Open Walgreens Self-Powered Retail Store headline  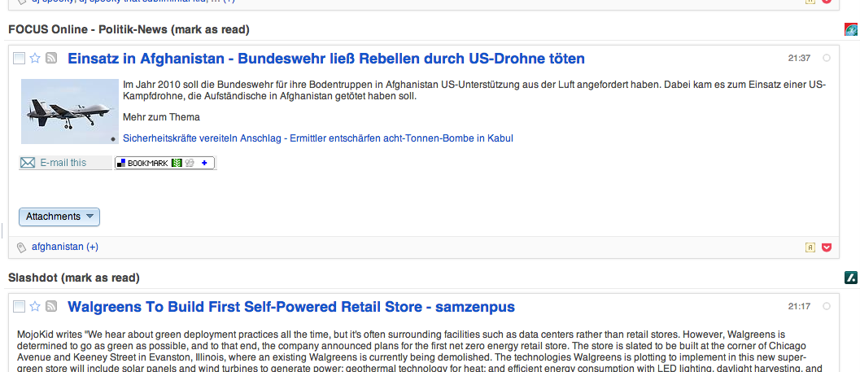click(291, 307)
